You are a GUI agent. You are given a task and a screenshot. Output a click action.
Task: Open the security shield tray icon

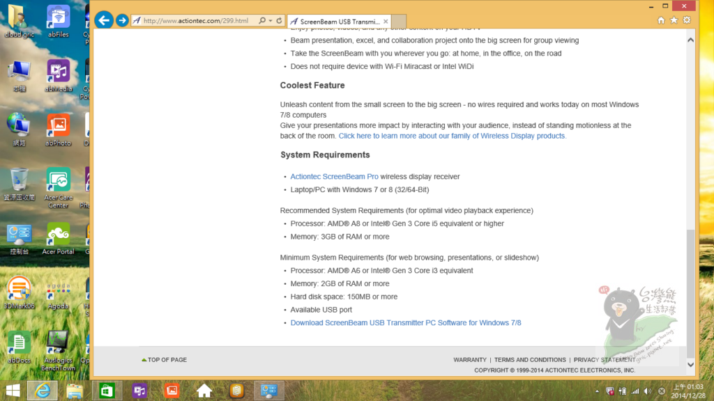click(x=609, y=391)
